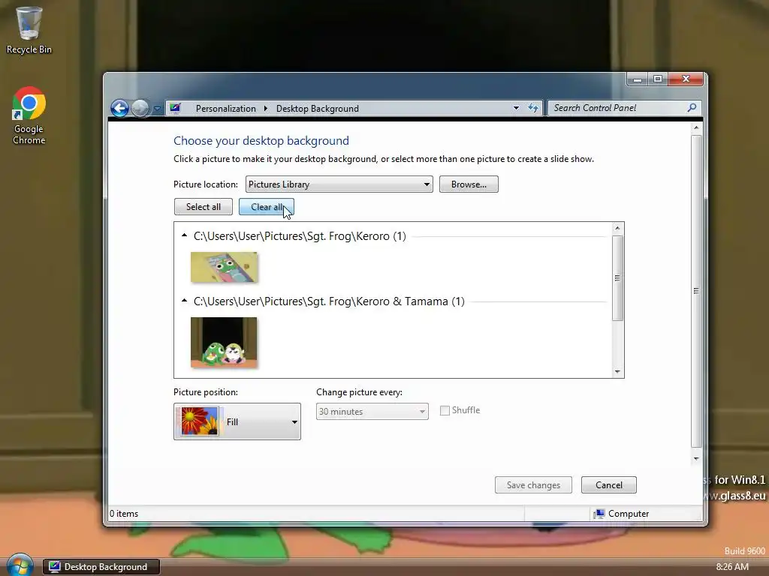The height and width of the screenshot is (576, 769).
Task: Click the Windows Start orb
Action: click(x=20, y=565)
